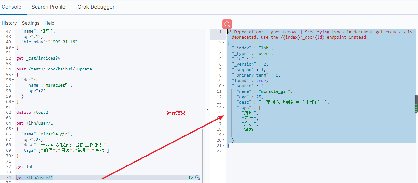Click the "age":25 request line
The image size is (418, 183).
(32, 140)
